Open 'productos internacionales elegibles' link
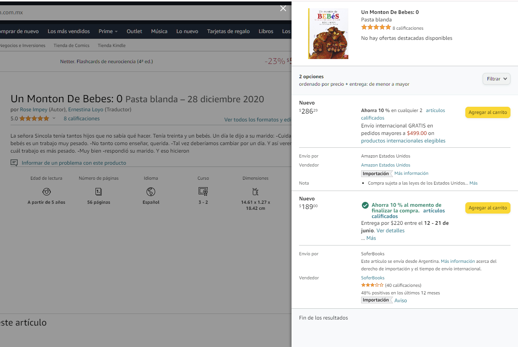This screenshot has height=347, width=518. (403, 141)
